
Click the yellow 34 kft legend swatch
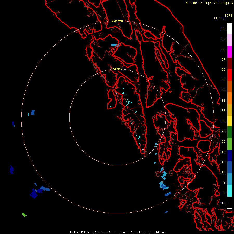[x=230, y=121]
